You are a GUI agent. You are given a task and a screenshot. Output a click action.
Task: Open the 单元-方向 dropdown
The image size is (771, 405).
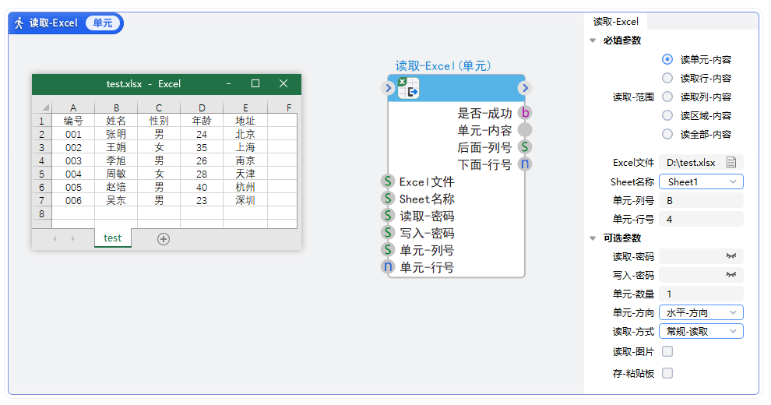[700, 312]
